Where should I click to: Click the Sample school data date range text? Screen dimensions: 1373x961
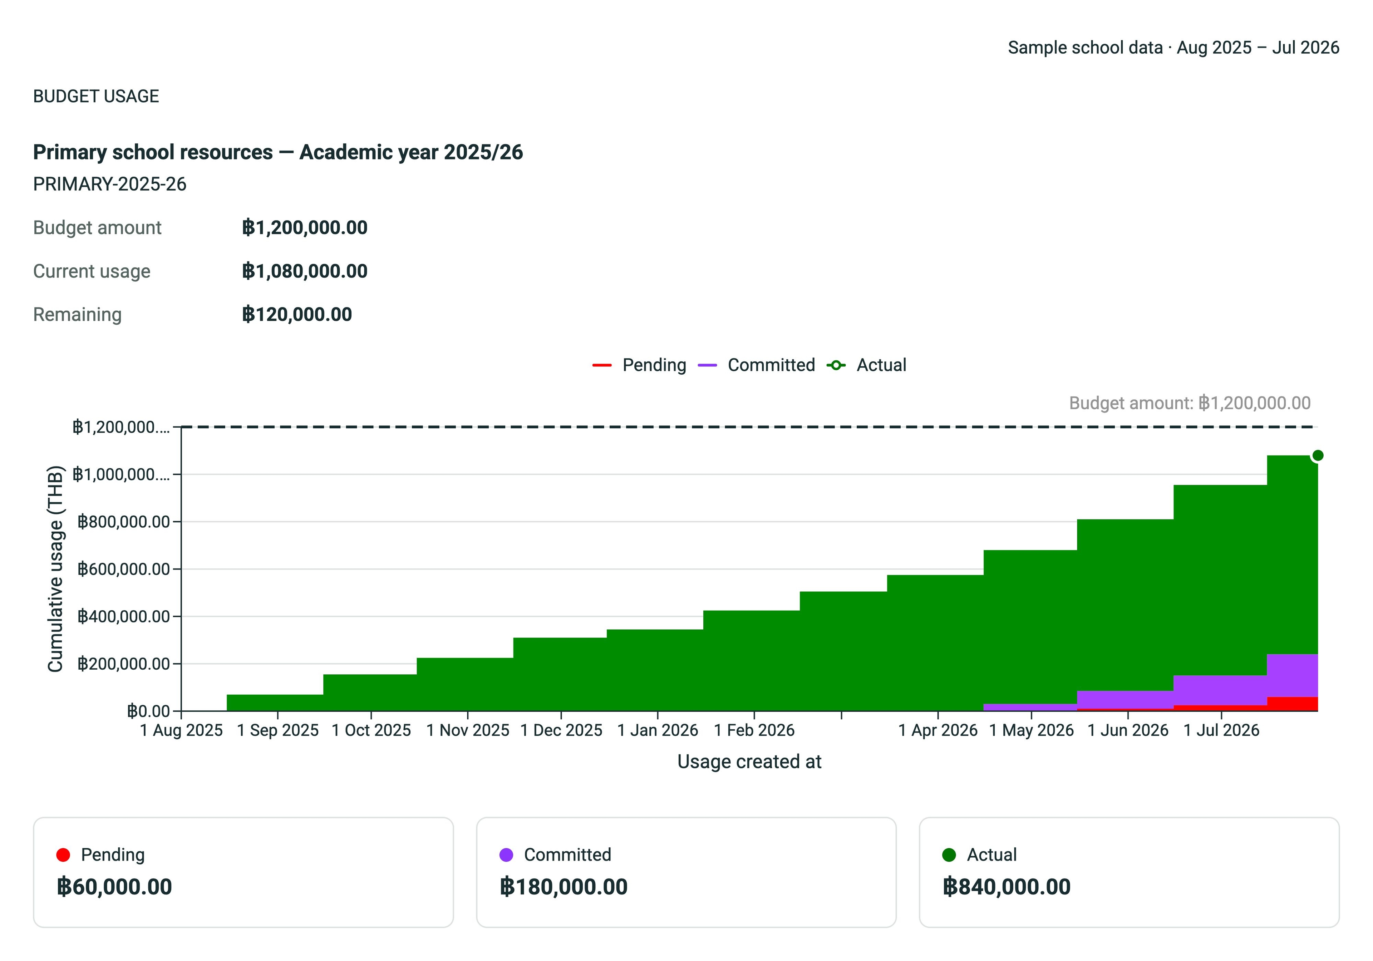pyautogui.click(x=1173, y=47)
